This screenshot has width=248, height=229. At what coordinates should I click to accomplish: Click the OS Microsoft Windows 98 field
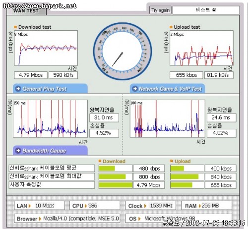click(179, 219)
